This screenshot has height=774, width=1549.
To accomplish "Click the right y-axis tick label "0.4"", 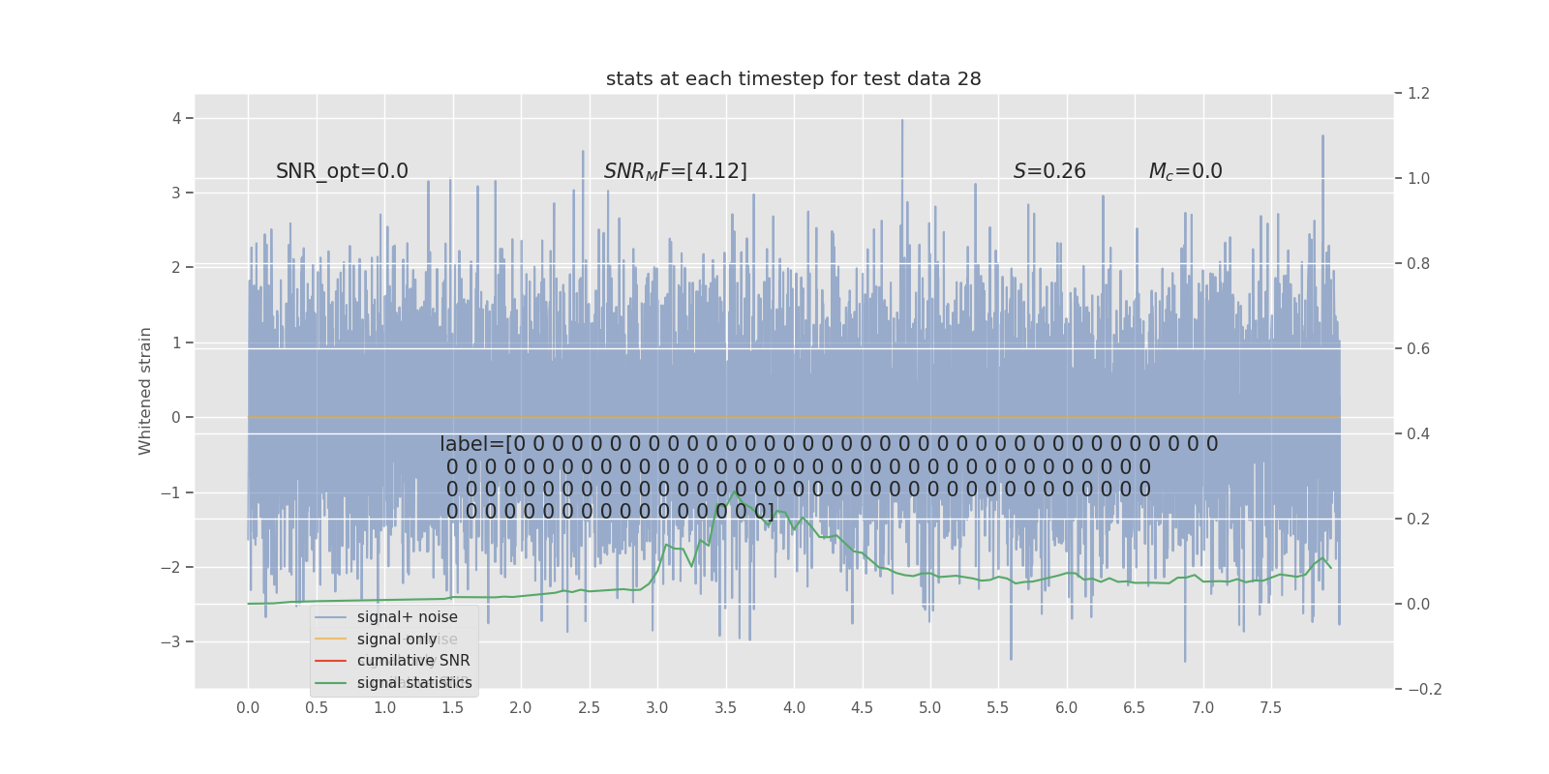I will click(1418, 434).
